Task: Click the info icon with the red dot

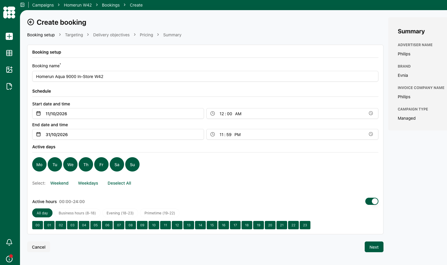Action: pos(9,259)
